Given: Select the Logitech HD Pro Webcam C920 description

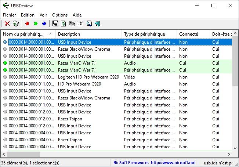Looking at the screenshot, I should 88,77.
